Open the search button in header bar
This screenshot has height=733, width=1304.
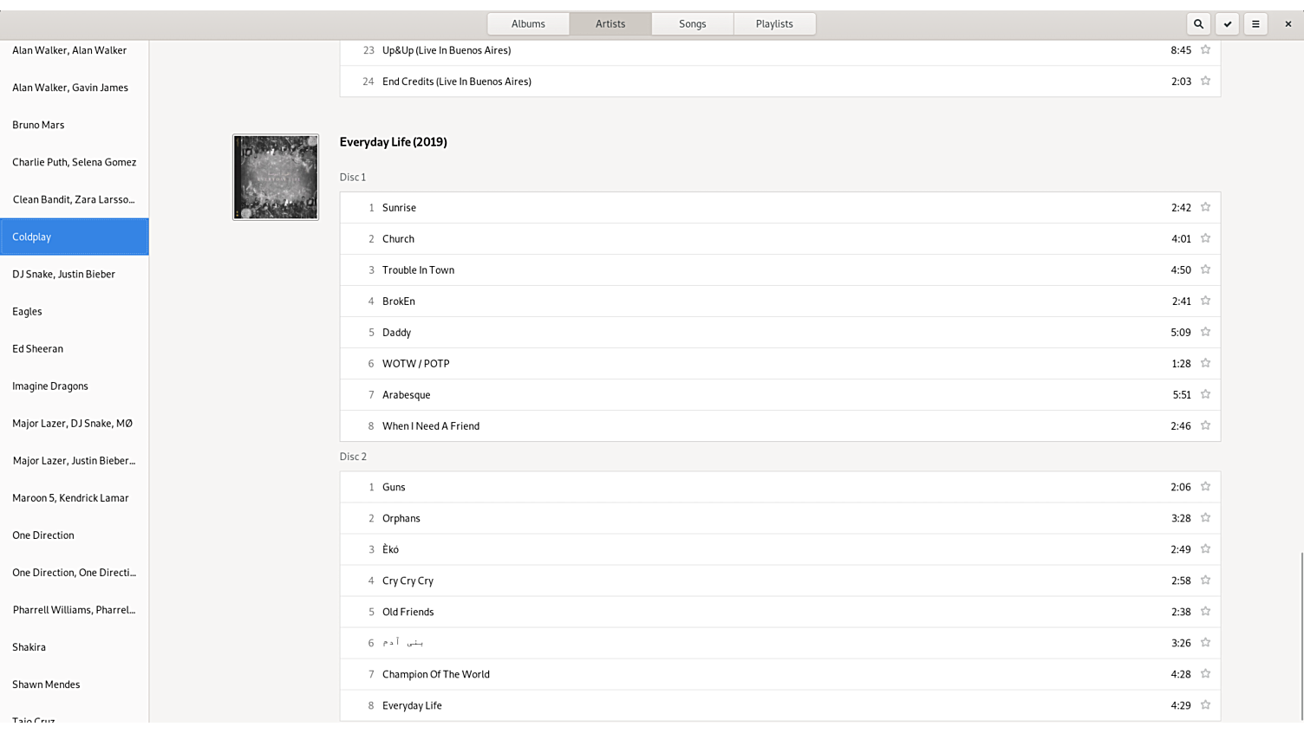coord(1198,24)
